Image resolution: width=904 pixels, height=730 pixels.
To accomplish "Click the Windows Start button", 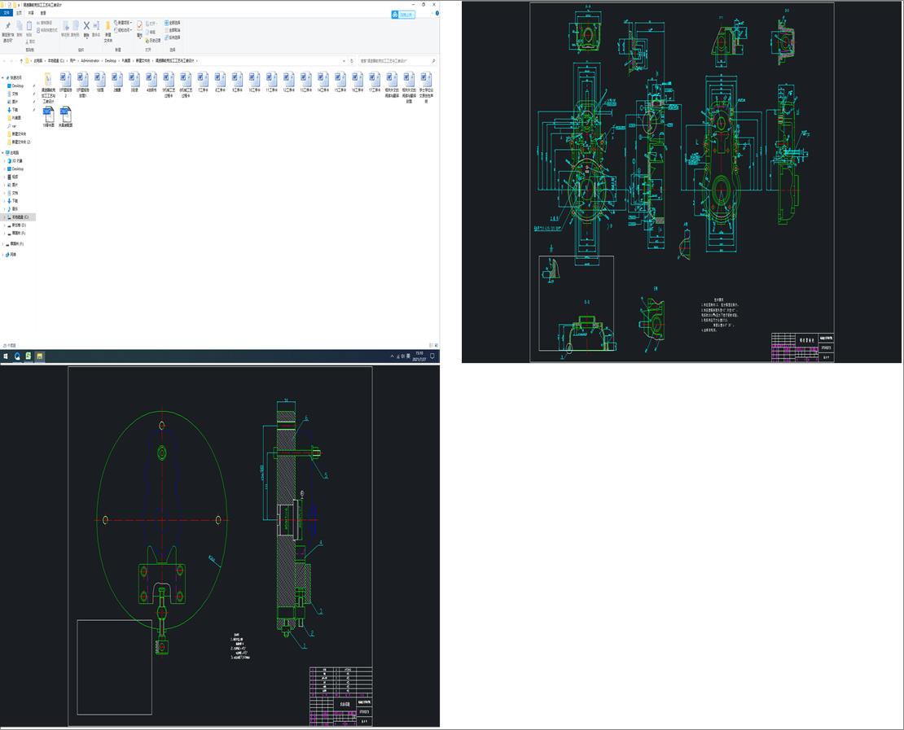I will point(6,356).
